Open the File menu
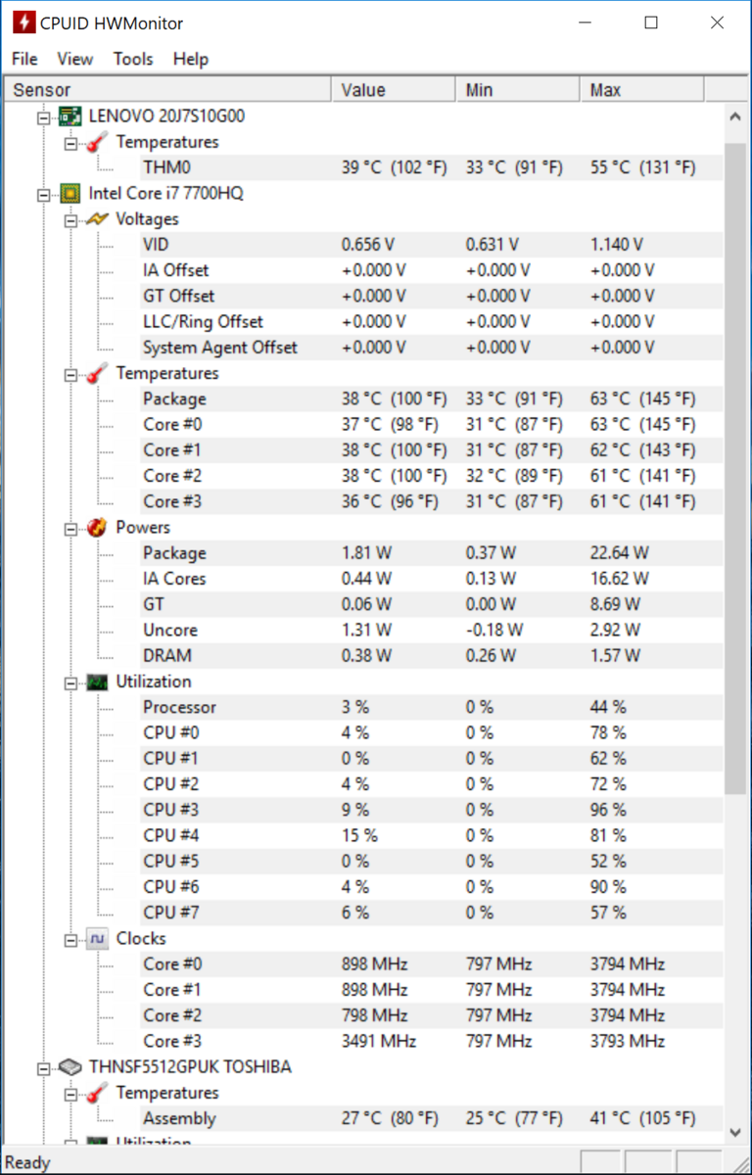The width and height of the screenshot is (752, 1175). [24, 59]
